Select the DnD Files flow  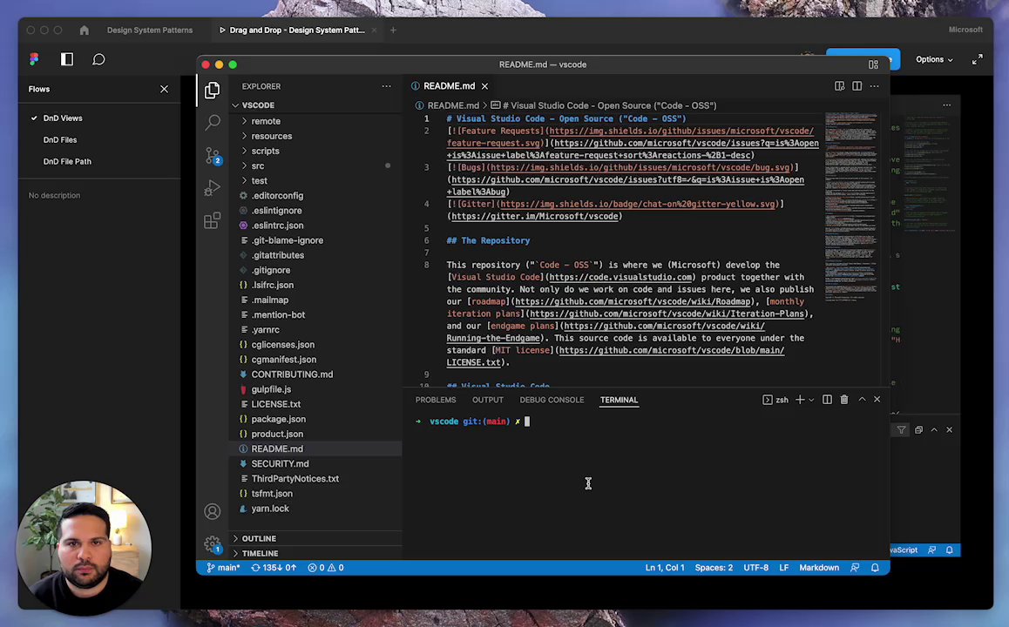click(60, 140)
